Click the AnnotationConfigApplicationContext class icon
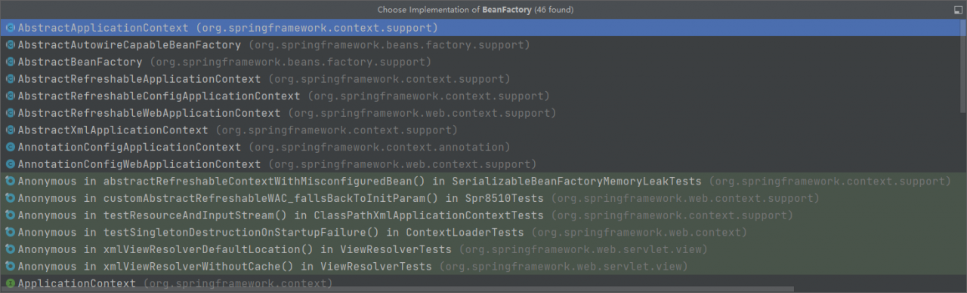Image resolution: width=967 pixels, height=293 pixels. (10, 147)
